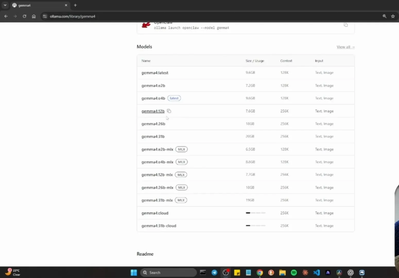Open the gemma4:12b-mlx model
The width and height of the screenshot is (399, 278).
[157, 175]
